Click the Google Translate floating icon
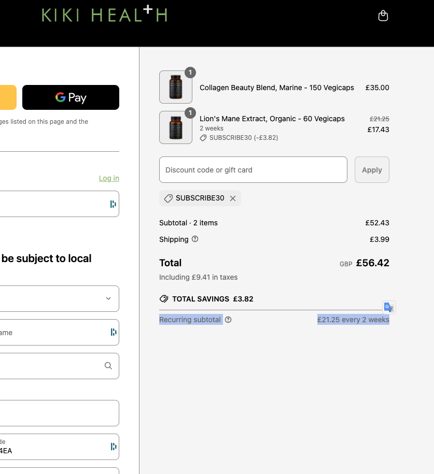The height and width of the screenshot is (474, 434). click(389, 307)
